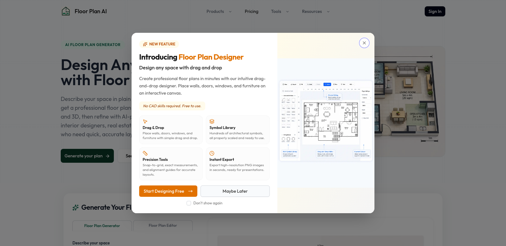Click the Drag & Drop card title
The width and height of the screenshot is (506, 246).
pyautogui.click(x=153, y=128)
